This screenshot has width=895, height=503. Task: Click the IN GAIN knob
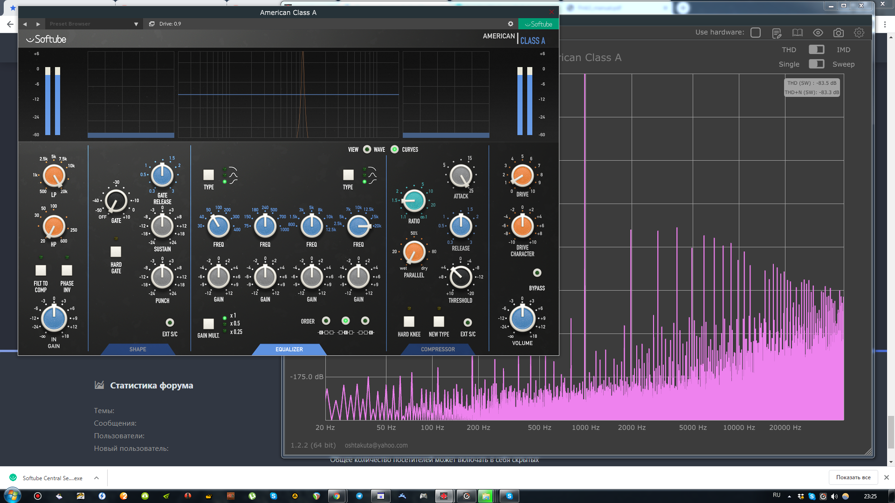54,319
